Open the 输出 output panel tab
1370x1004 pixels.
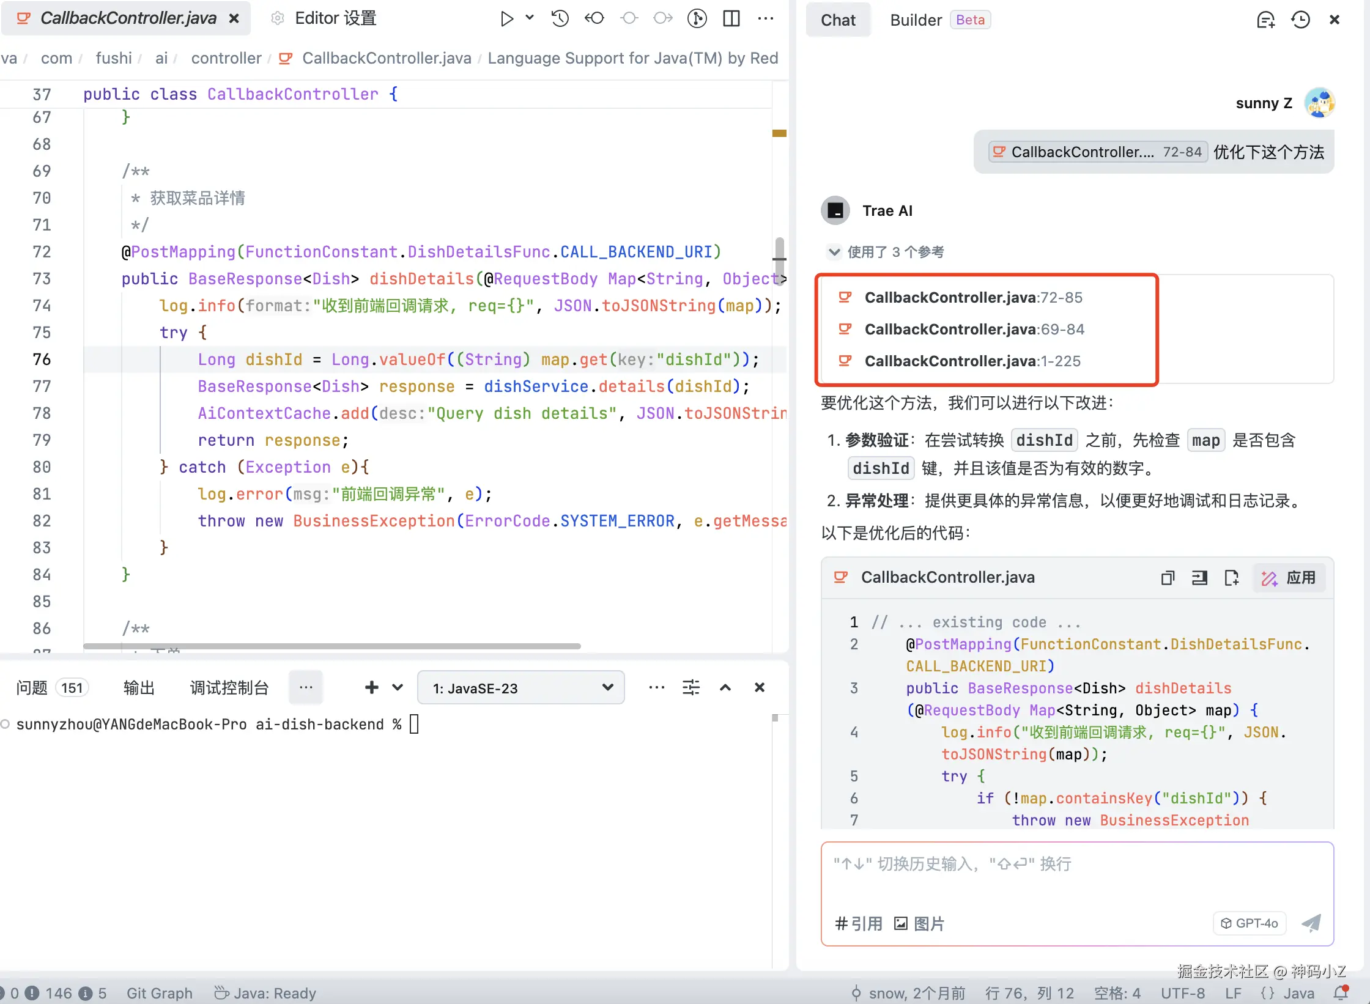[139, 688]
